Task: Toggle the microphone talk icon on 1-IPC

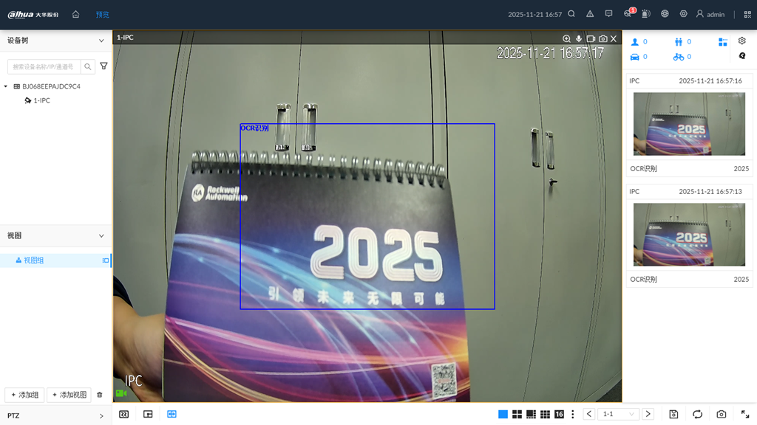Action: [579, 38]
